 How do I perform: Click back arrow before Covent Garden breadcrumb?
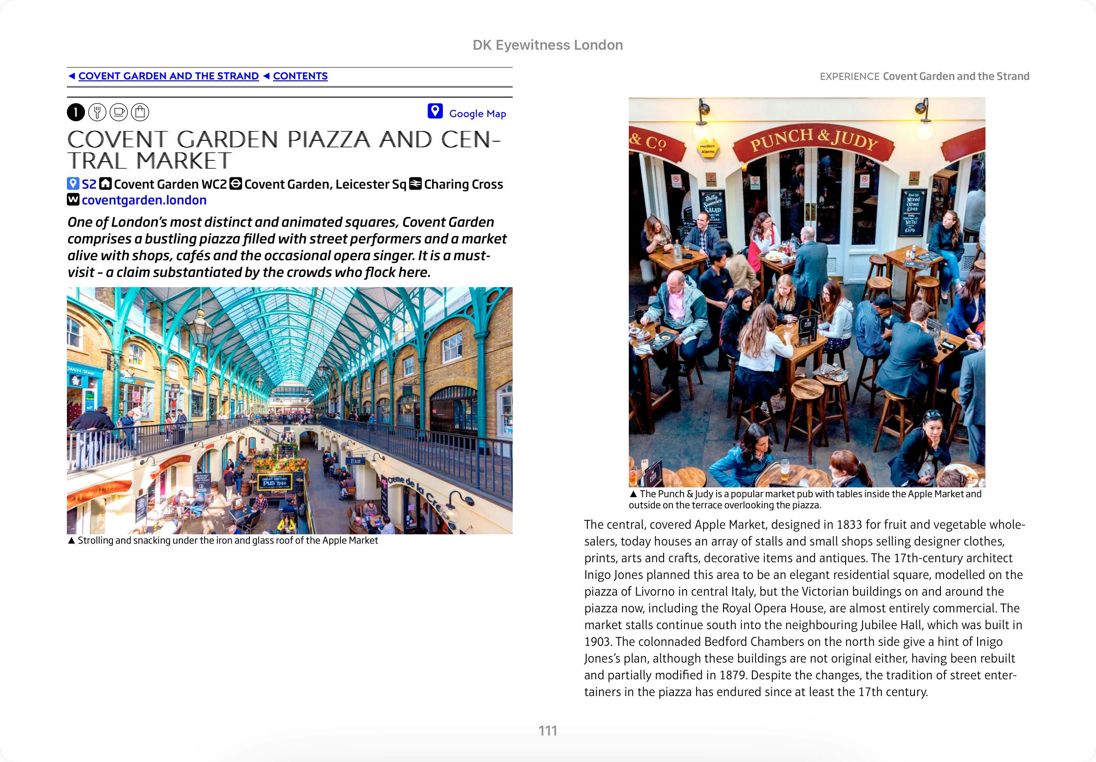(72, 76)
